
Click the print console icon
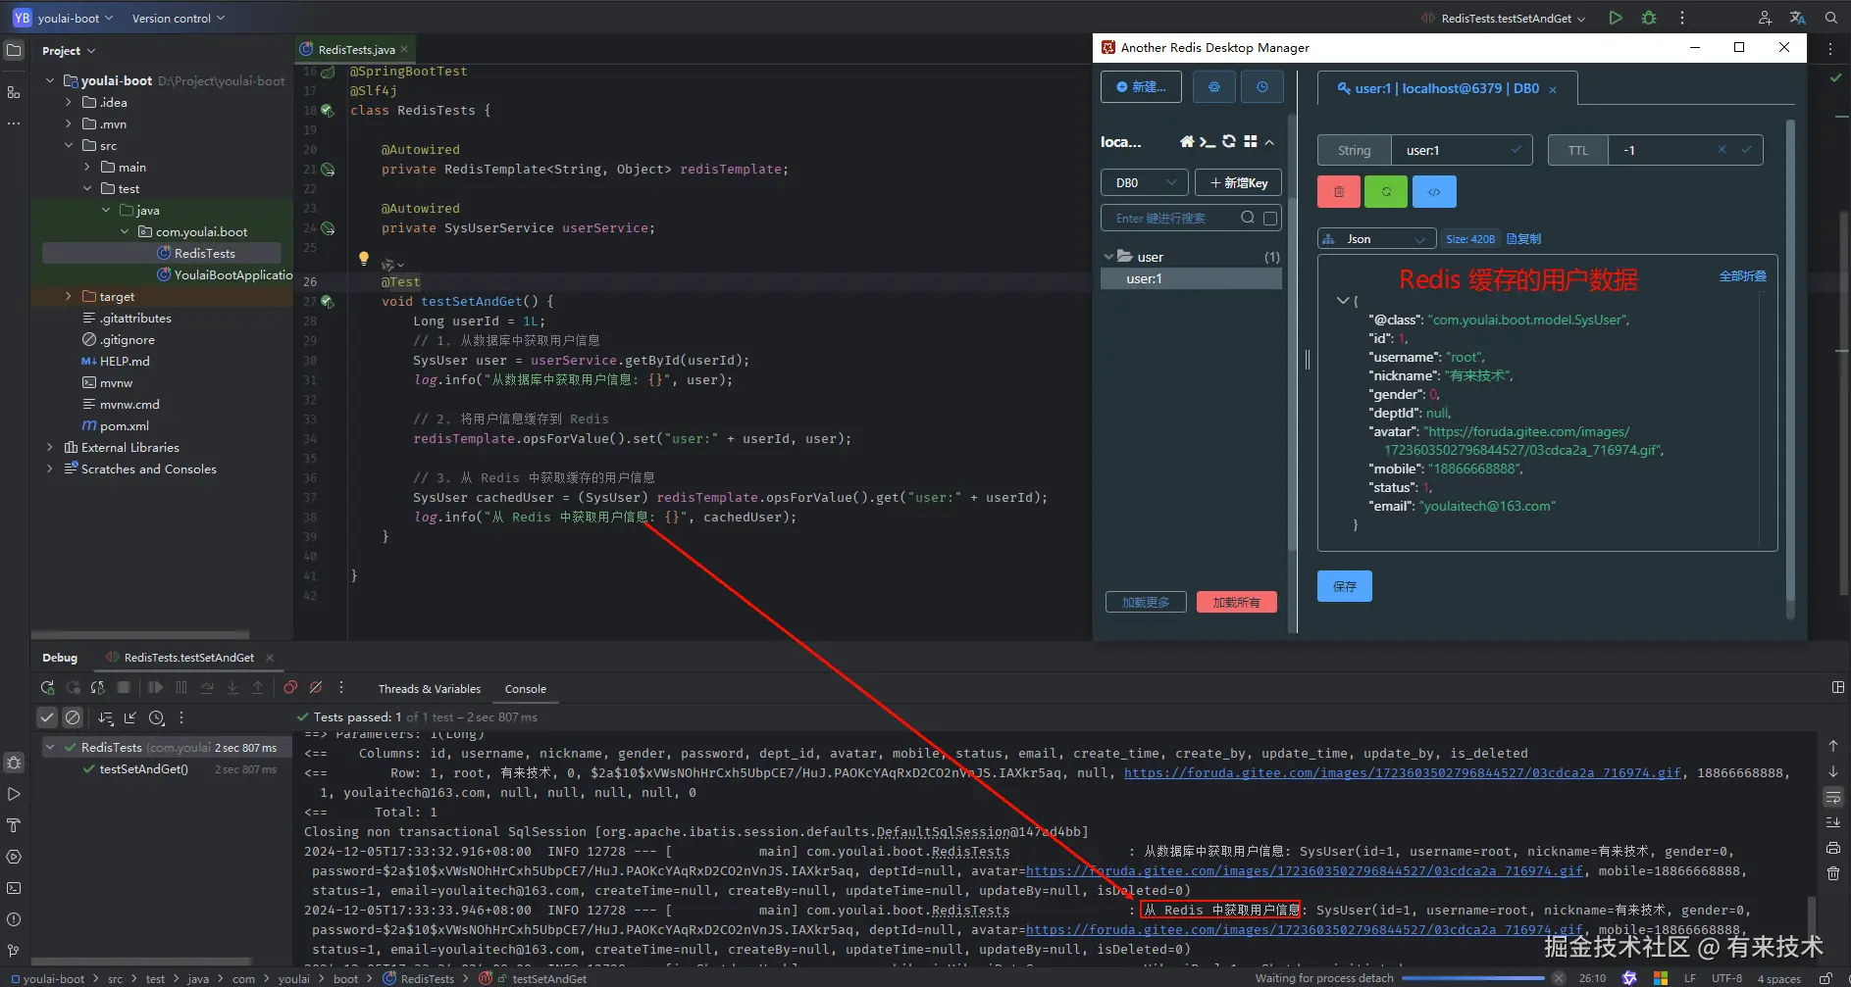1833,848
